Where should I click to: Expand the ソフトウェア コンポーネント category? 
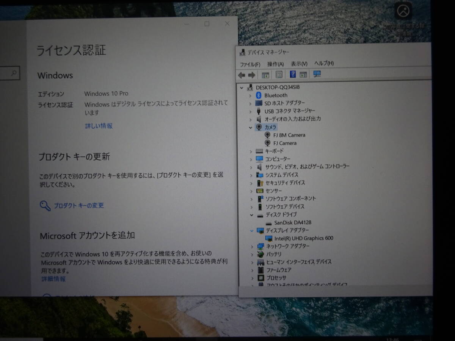(x=251, y=199)
